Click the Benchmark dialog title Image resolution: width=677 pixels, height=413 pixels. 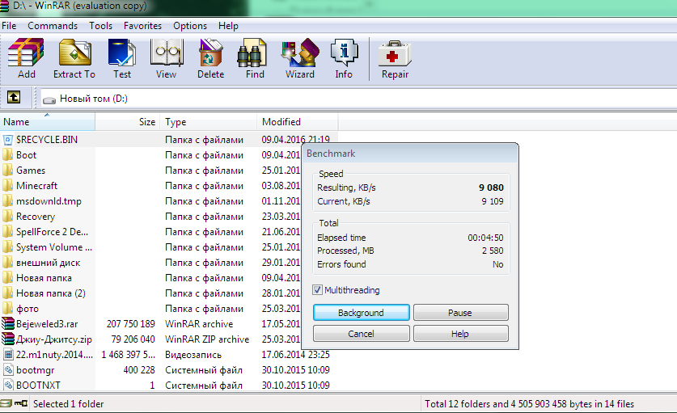click(x=331, y=154)
